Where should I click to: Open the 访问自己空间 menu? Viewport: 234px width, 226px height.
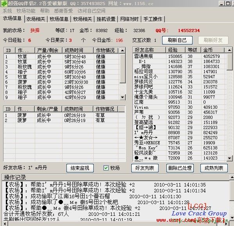91,11
